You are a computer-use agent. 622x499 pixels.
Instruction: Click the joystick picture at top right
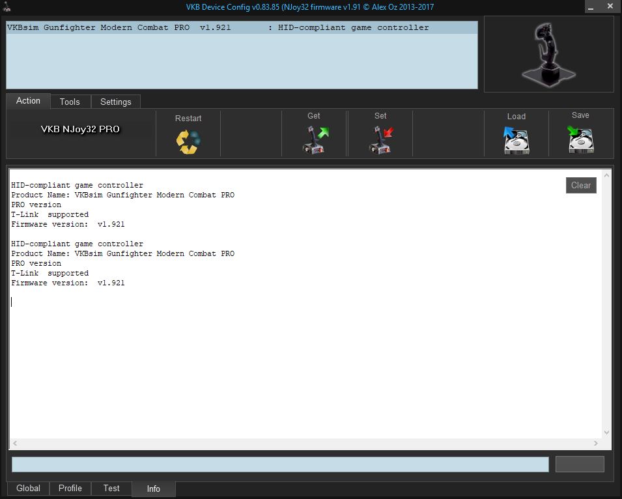pos(548,54)
